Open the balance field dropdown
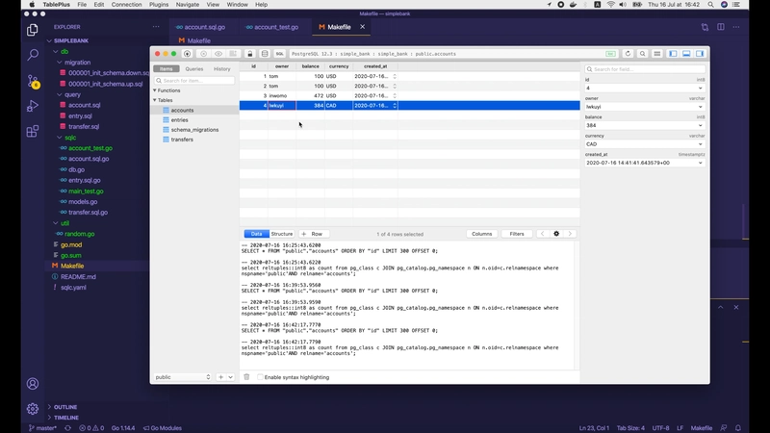The width and height of the screenshot is (770, 433). (701, 125)
